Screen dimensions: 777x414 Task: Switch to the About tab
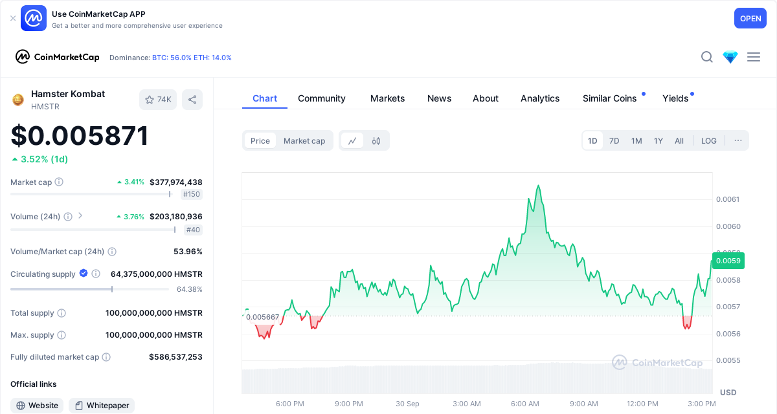(486, 98)
